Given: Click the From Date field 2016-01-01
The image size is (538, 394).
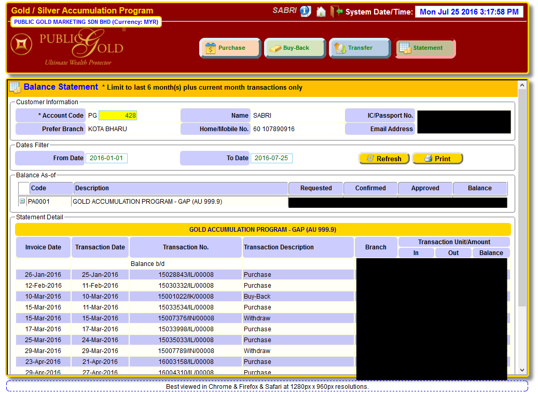Looking at the screenshot, I should click(106, 158).
